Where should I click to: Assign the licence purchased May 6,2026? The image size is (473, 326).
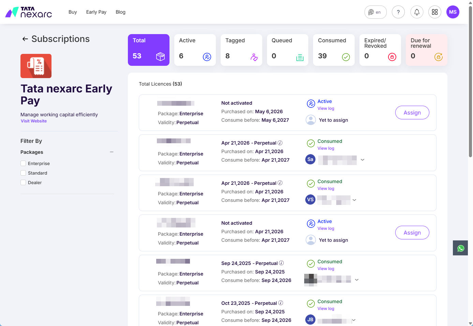412,113
